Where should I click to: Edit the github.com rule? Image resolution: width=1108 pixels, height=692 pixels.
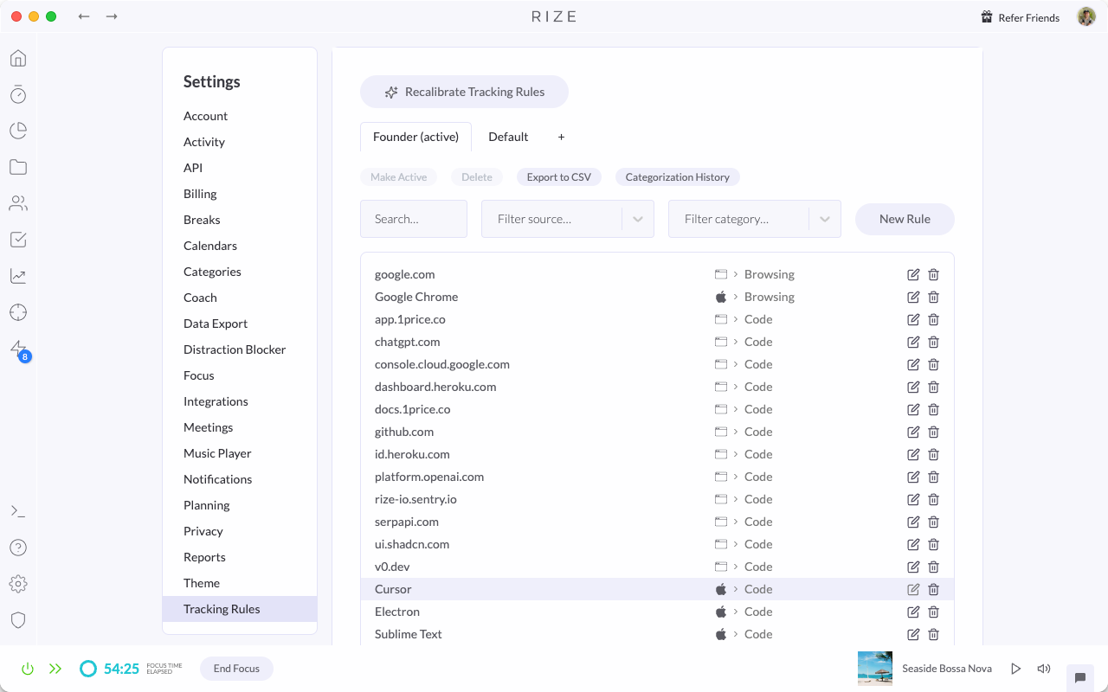click(913, 432)
